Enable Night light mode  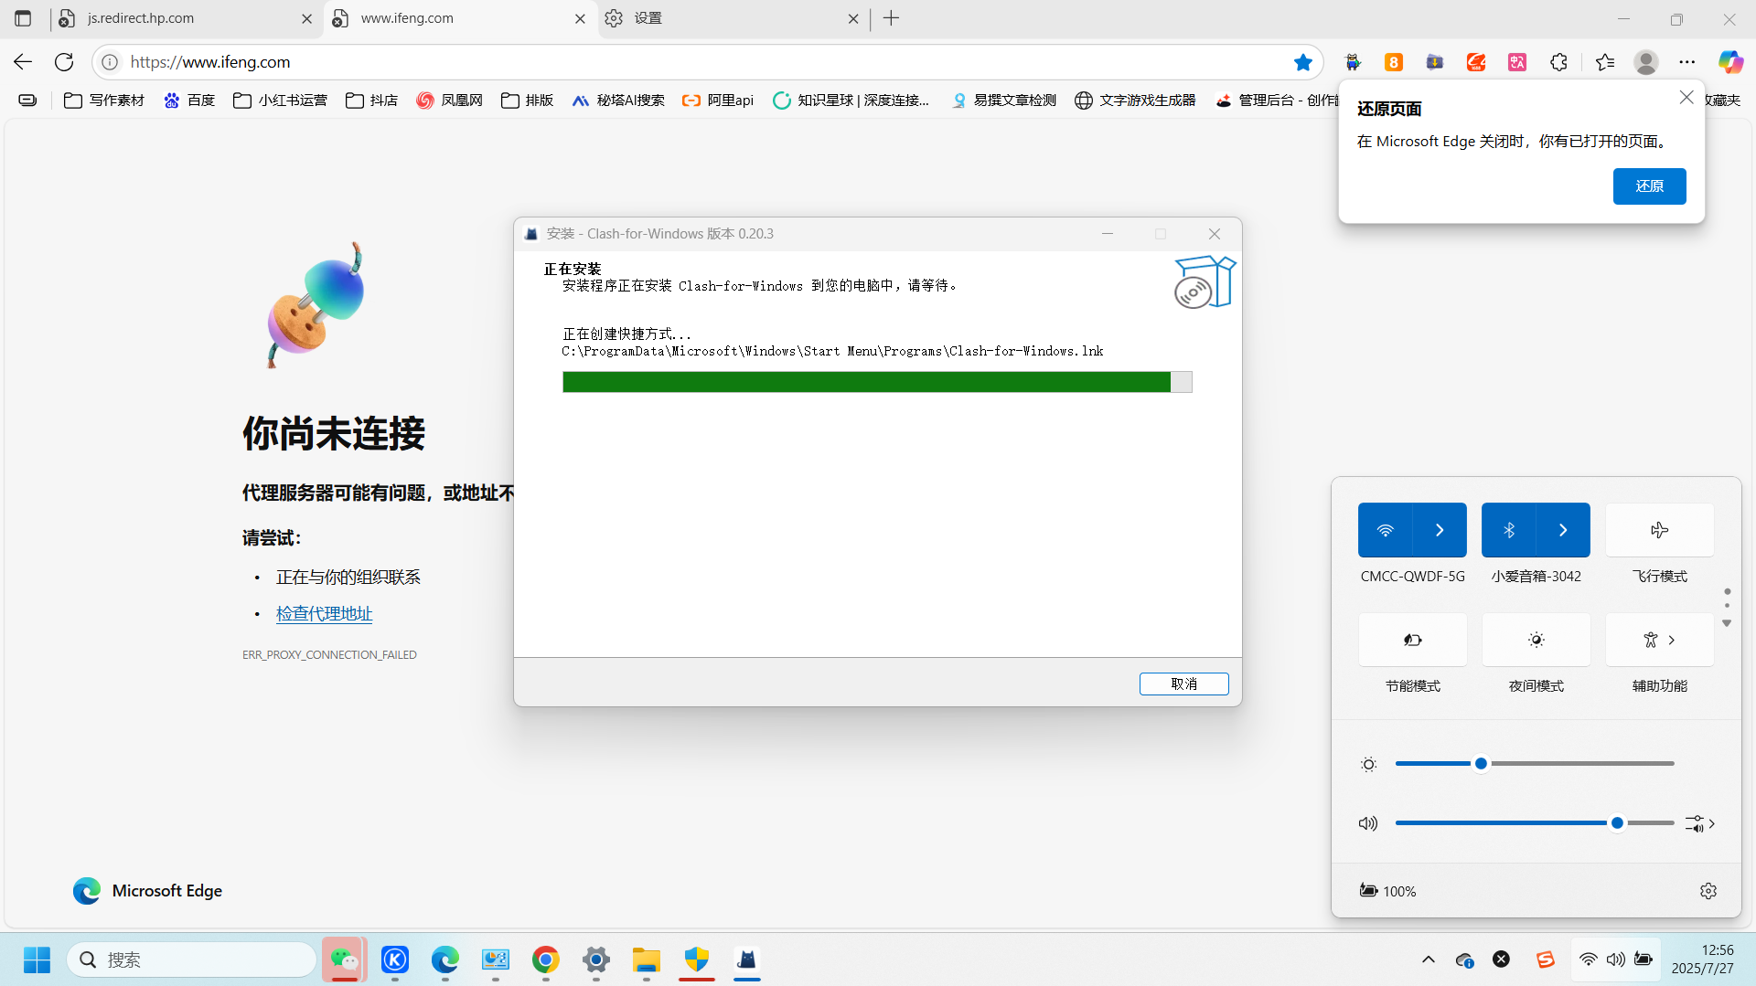[1536, 640]
